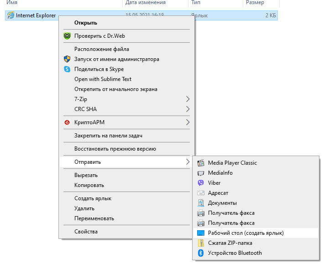Viewport: 329px width, 268px height.
Task: Click the Skype logo icon
Action: click(x=67, y=69)
